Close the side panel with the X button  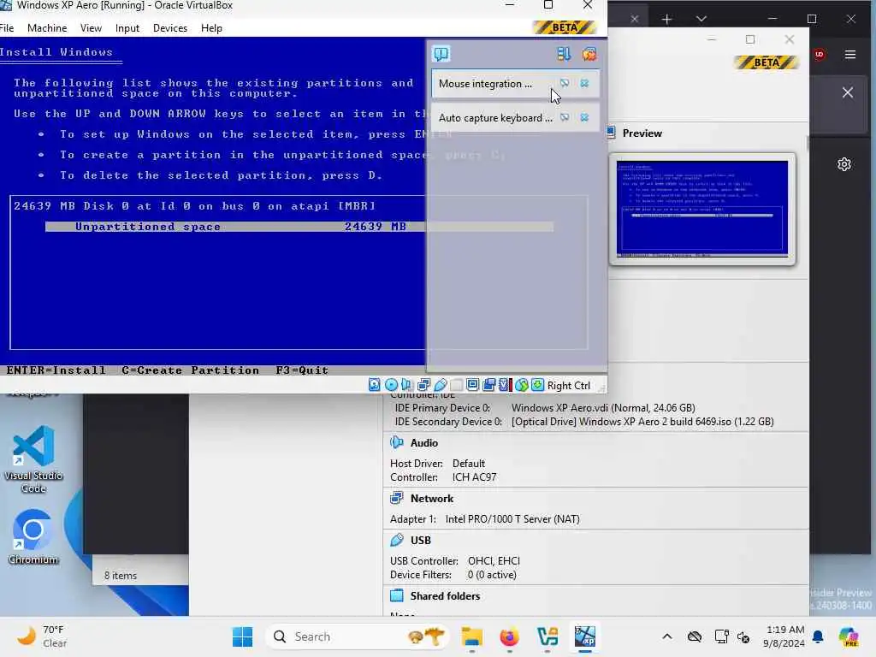848,92
